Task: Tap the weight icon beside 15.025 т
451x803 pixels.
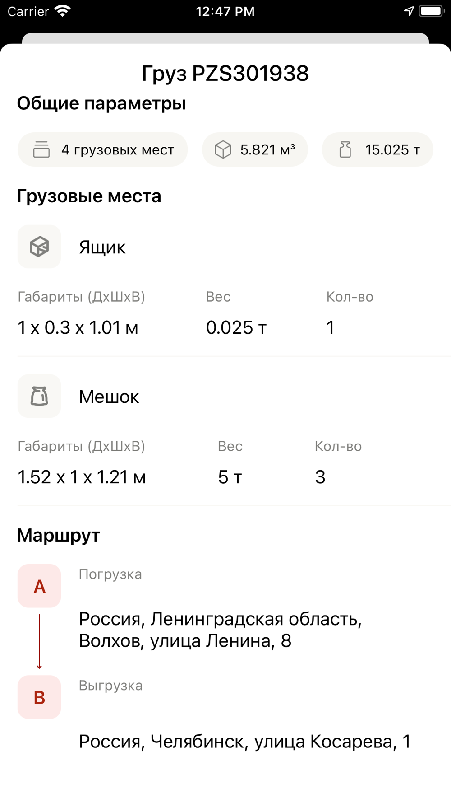Action: pos(345,149)
